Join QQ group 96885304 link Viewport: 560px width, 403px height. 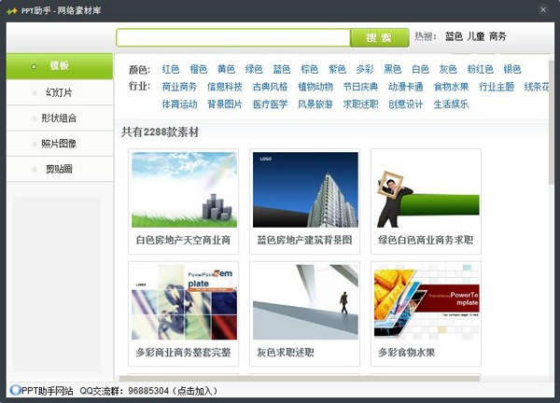coord(148,391)
